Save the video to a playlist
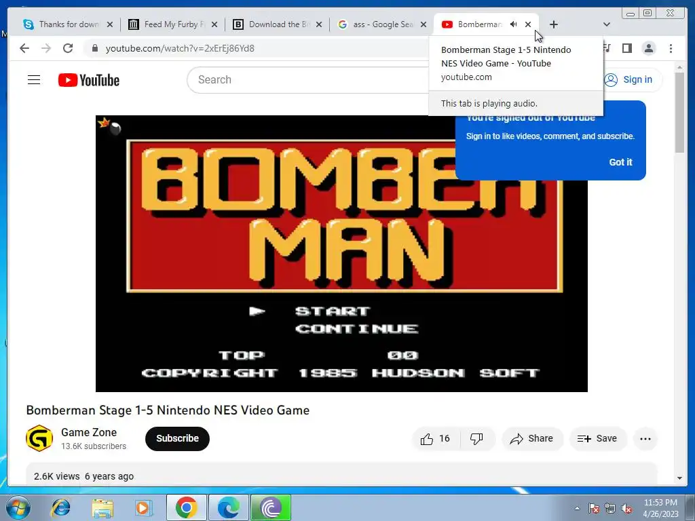695x521 pixels. pos(597,439)
